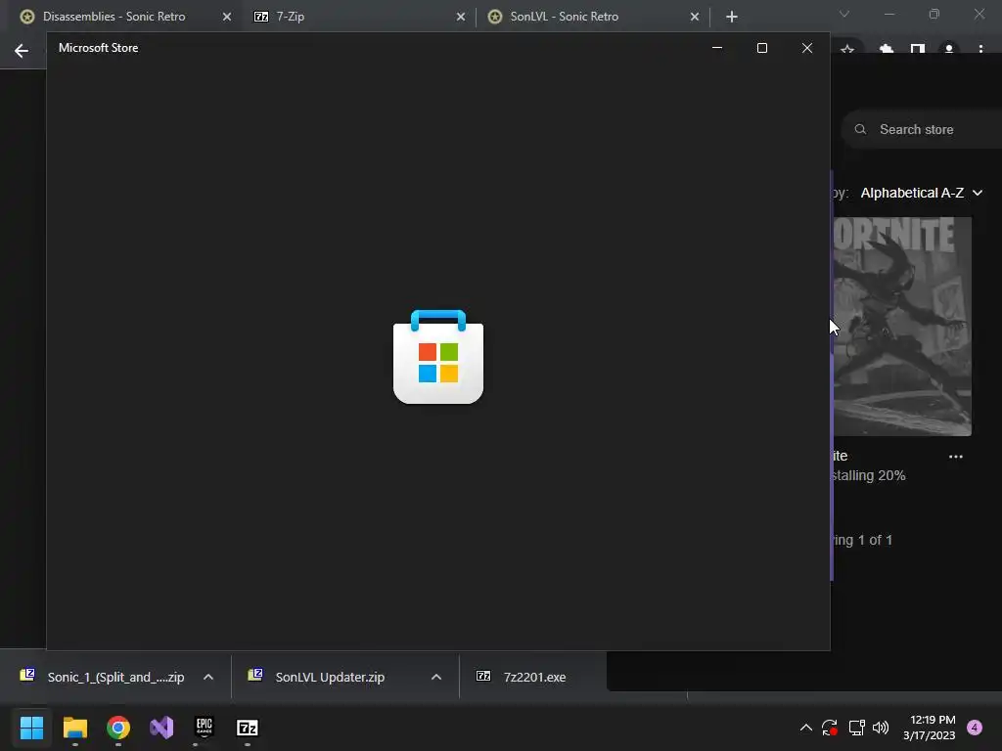Open Epic Games Launcher from taskbar
Screen dimensions: 1002x751
(x=204, y=728)
